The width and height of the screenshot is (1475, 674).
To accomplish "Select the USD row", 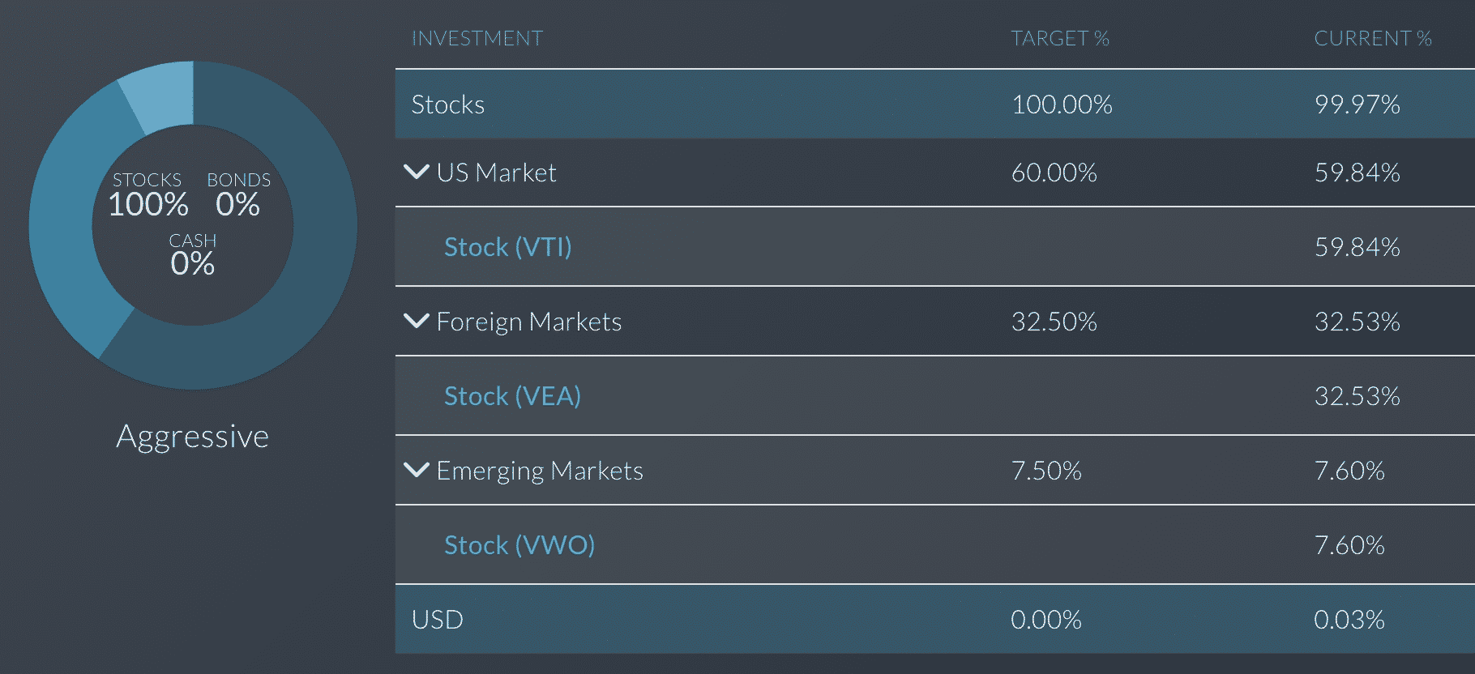I will point(935,619).
